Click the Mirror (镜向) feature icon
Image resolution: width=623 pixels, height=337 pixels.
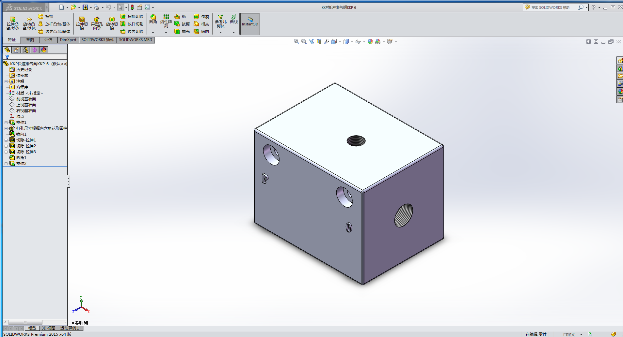pos(201,32)
